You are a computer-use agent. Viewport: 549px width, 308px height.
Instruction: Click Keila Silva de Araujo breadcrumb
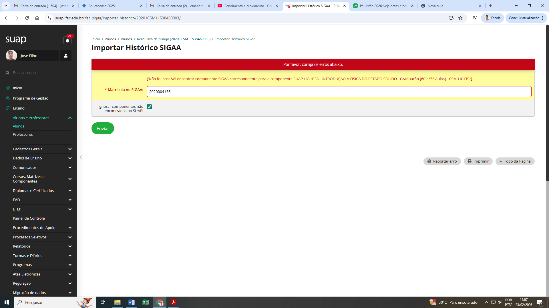click(x=174, y=39)
